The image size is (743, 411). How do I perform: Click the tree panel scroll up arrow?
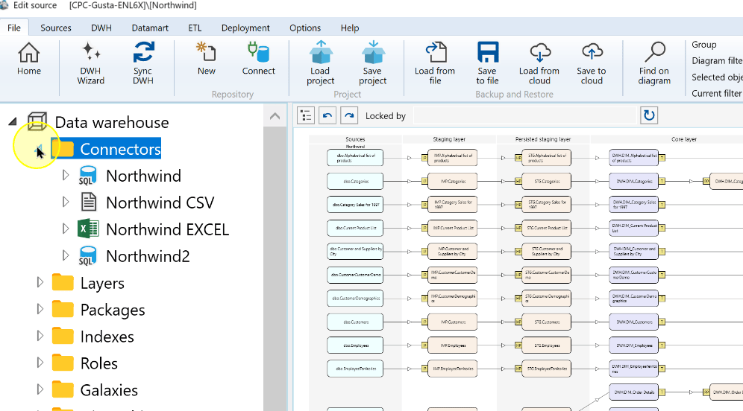point(275,116)
